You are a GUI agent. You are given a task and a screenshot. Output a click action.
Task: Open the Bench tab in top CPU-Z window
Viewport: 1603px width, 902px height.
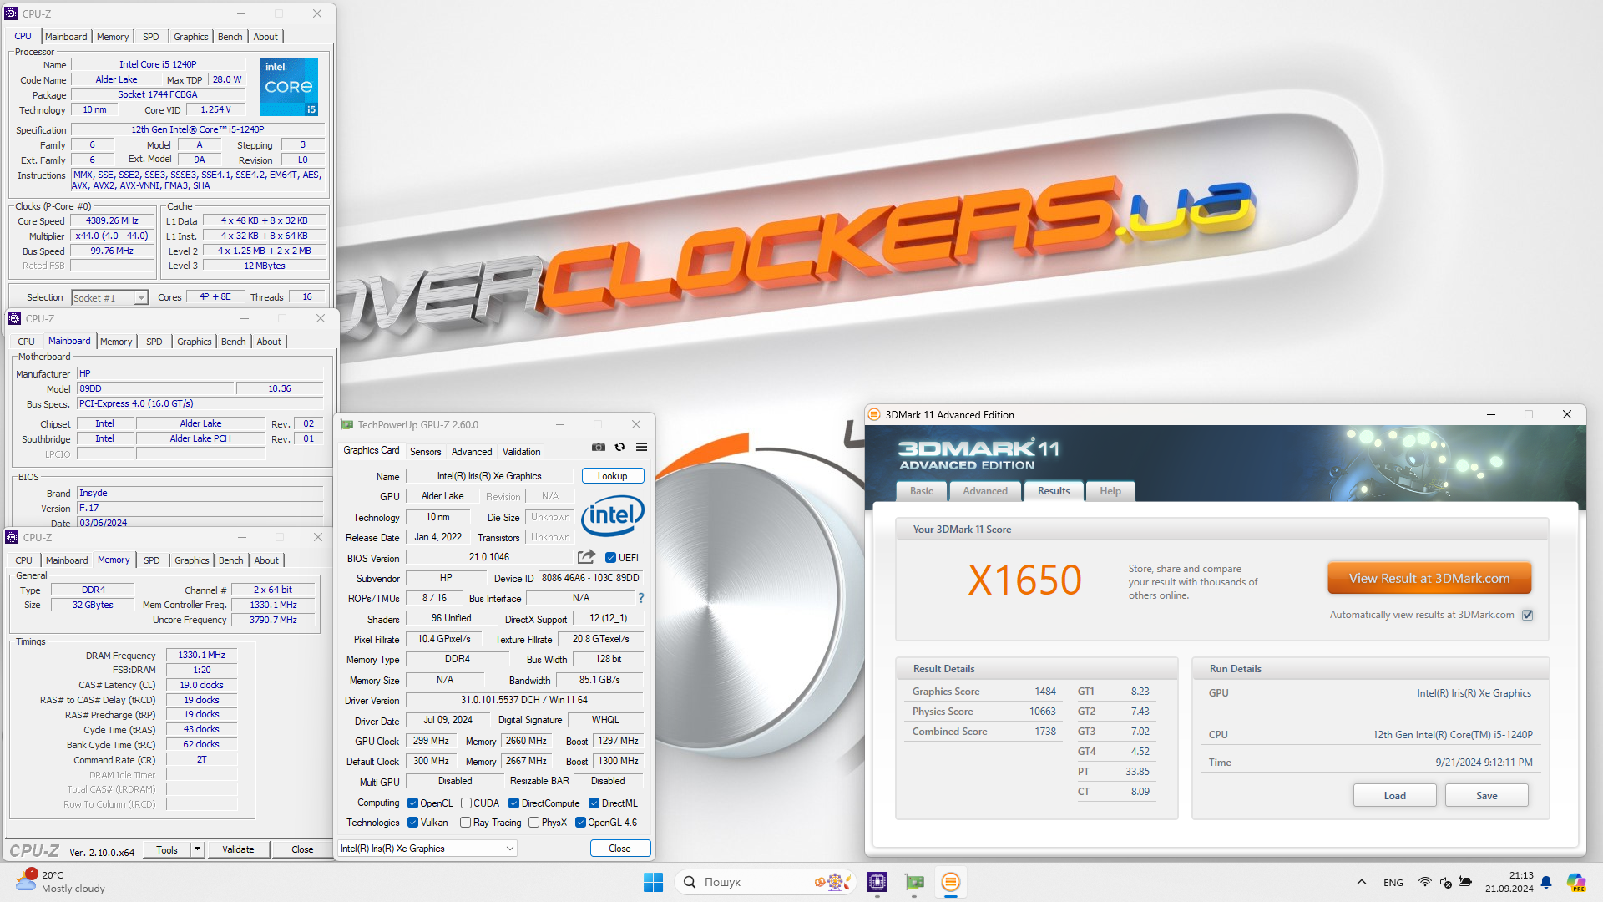coord(230,37)
